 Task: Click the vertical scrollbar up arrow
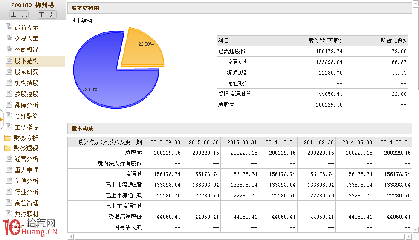(416, 3)
